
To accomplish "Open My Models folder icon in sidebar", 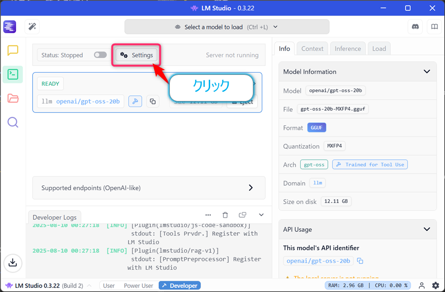I will click(13, 99).
